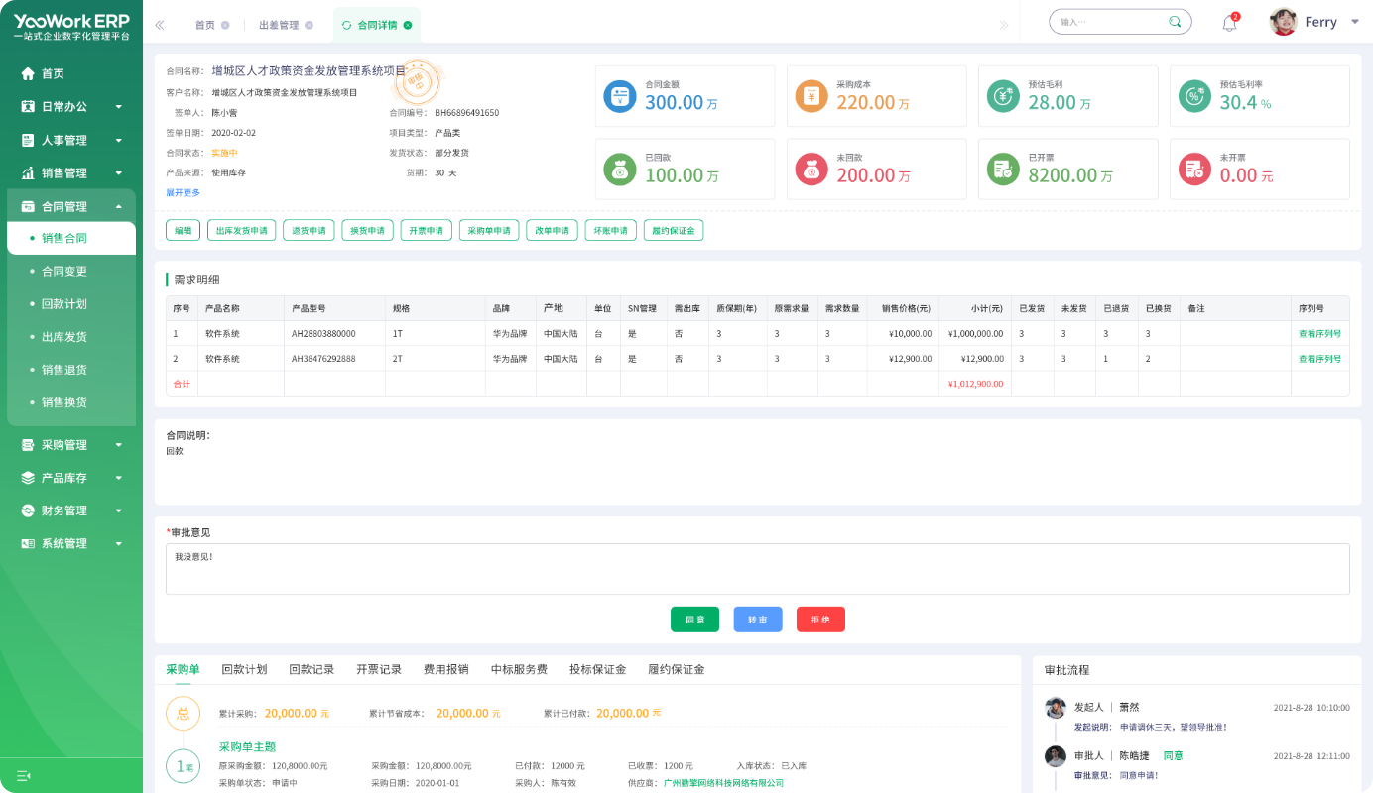Open the dropdown arrow next to Ferry
This screenshot has height=793, width=1373.
point(1355,22)
